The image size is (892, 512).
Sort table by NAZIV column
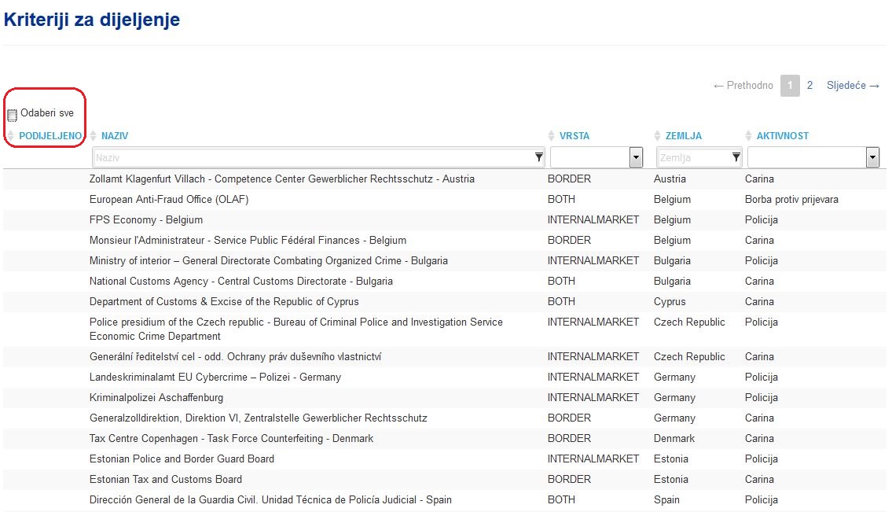click(x=115, y=136)
